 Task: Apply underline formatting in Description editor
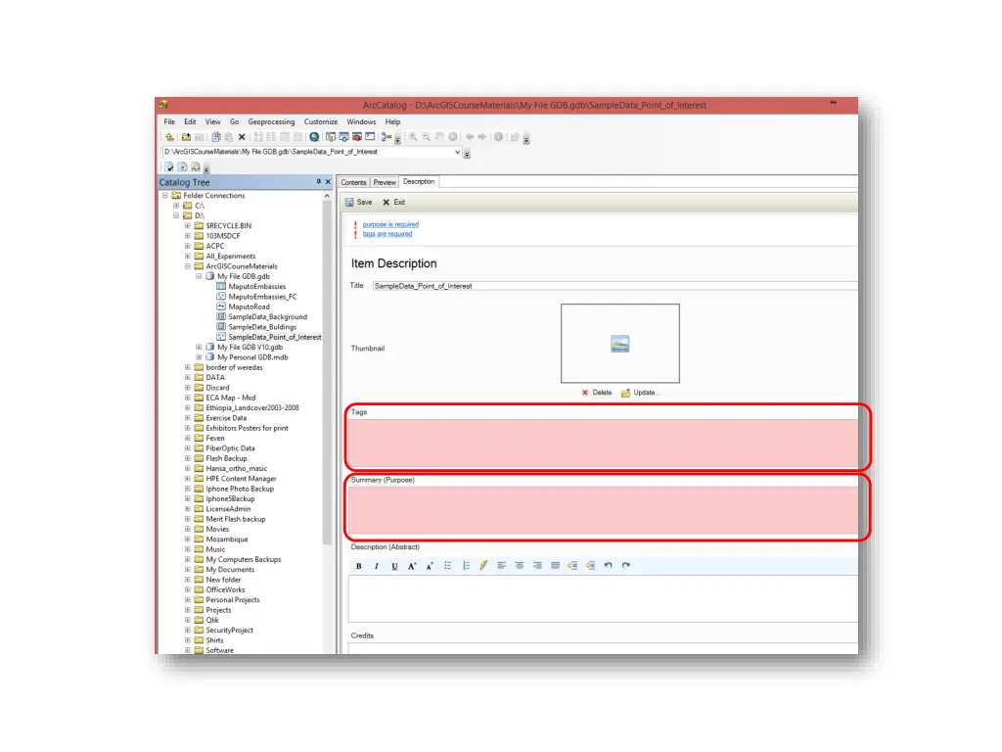(394, 566)
